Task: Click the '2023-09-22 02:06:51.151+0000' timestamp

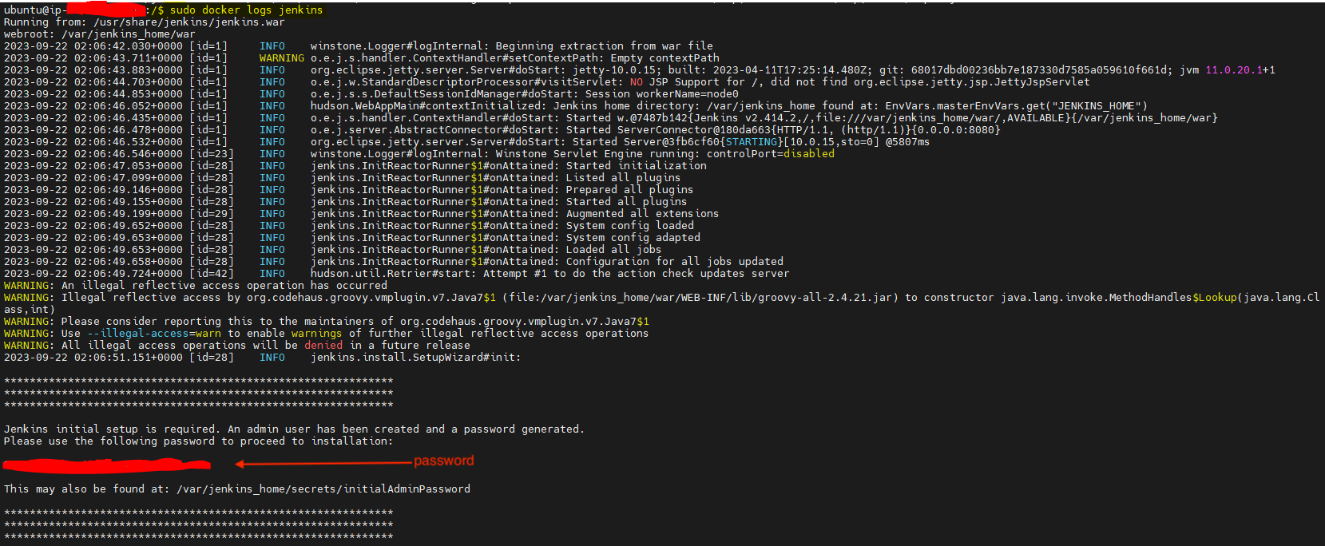Action: 93,358
